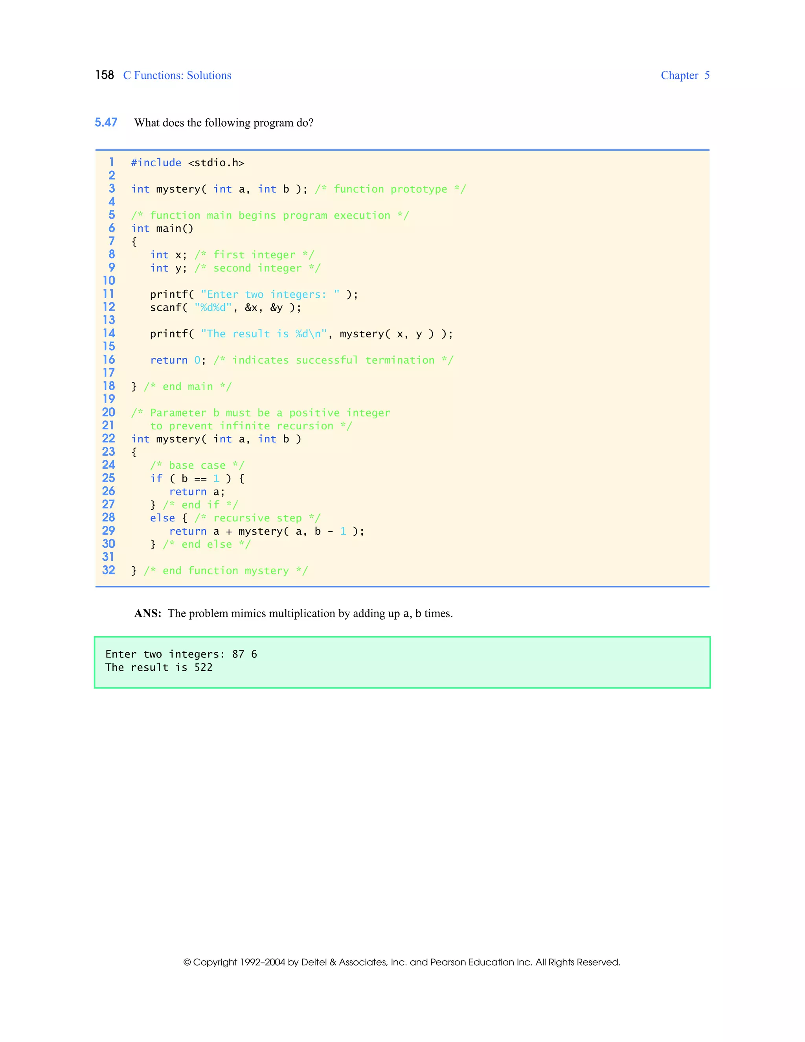
Task: Click the 'if ( b == 1 )' line
Action: (x=197, y=479)
